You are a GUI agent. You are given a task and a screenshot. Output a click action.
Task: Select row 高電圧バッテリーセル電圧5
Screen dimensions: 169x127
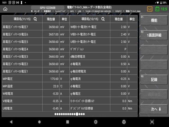coord(36,42)
